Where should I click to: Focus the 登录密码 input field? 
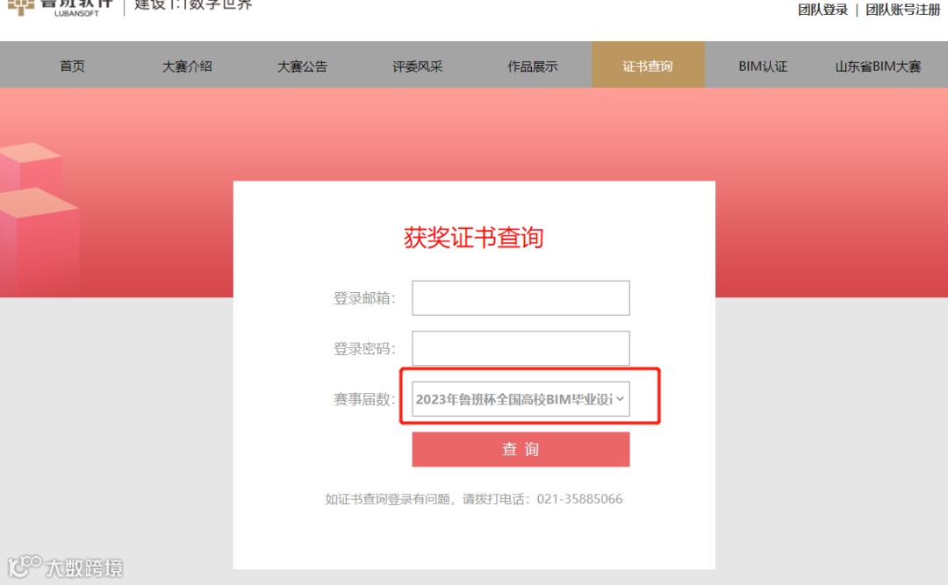(521, 348)
